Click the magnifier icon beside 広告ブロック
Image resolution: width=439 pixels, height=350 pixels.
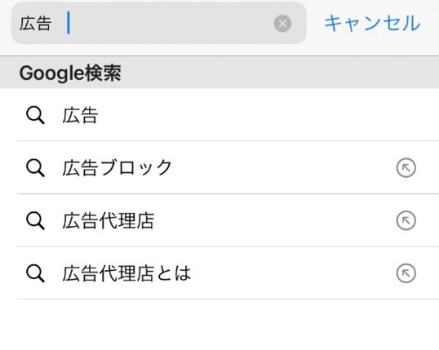[35, 168]
